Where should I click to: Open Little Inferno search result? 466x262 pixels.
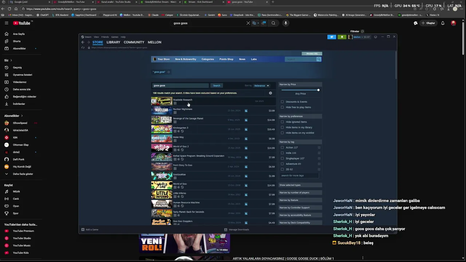(213, 194)
